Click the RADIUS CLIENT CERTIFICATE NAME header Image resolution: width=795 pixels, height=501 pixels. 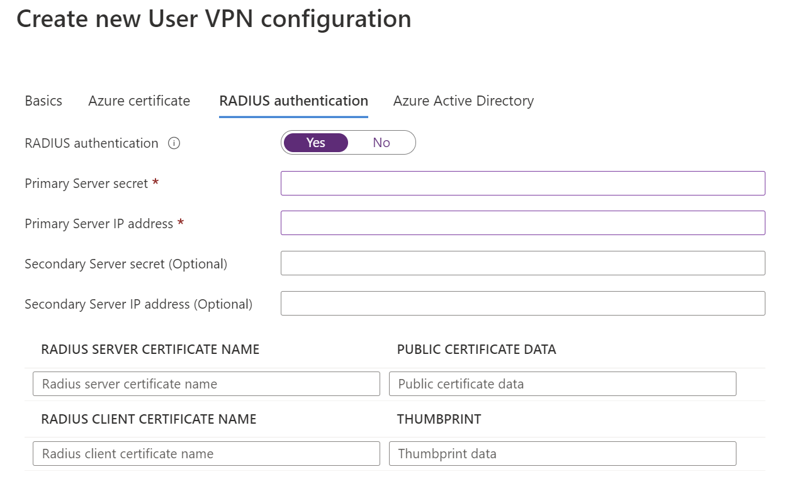(148, 419)
